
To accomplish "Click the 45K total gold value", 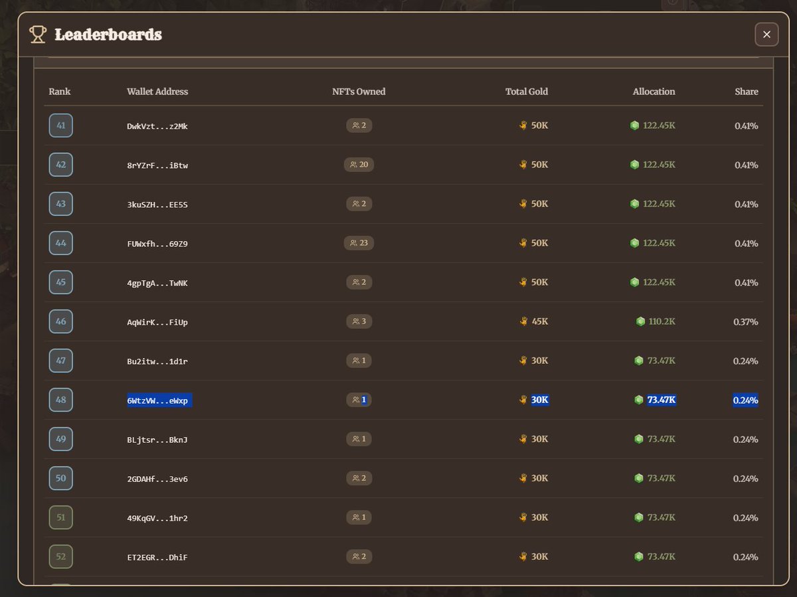I will (540, 321).
